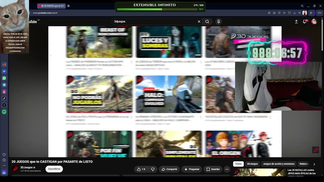Click the browser send/flow arrow icon
This screenshot has width=324, height=182.
284,13
